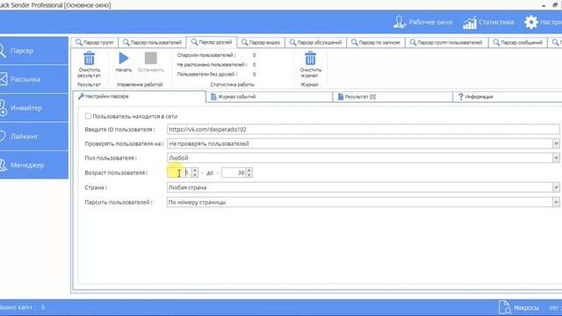The height and width of the screenshot is (316, 562).
Task: Adjust minimum age spinner arrows
Action: click(195, 173)
